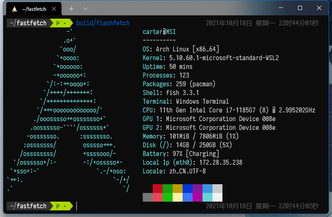The height and width of the screenshot is (217, 332).
Task: Click the dark blue color block
Action: pyautogui.click(x=188, y=188)
